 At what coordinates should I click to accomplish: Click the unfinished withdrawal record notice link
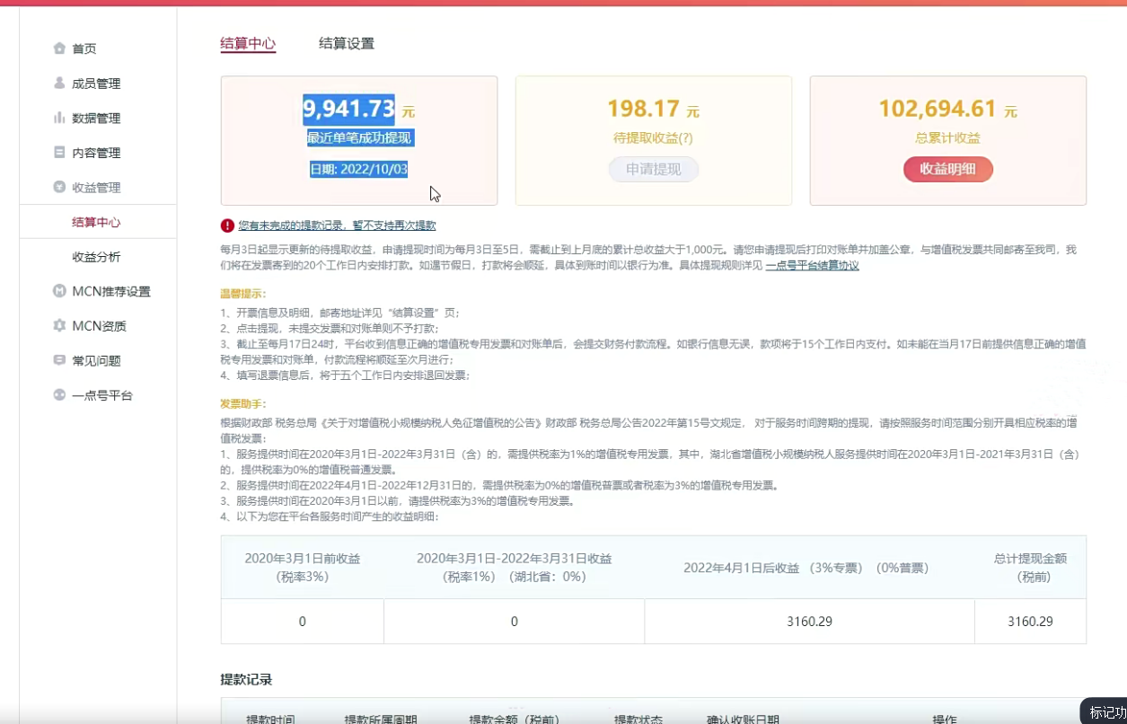coord(337,225)
